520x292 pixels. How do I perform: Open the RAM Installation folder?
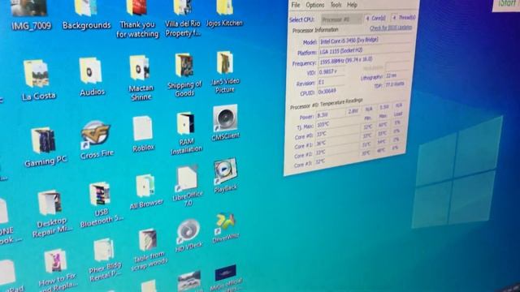(186, 133)
